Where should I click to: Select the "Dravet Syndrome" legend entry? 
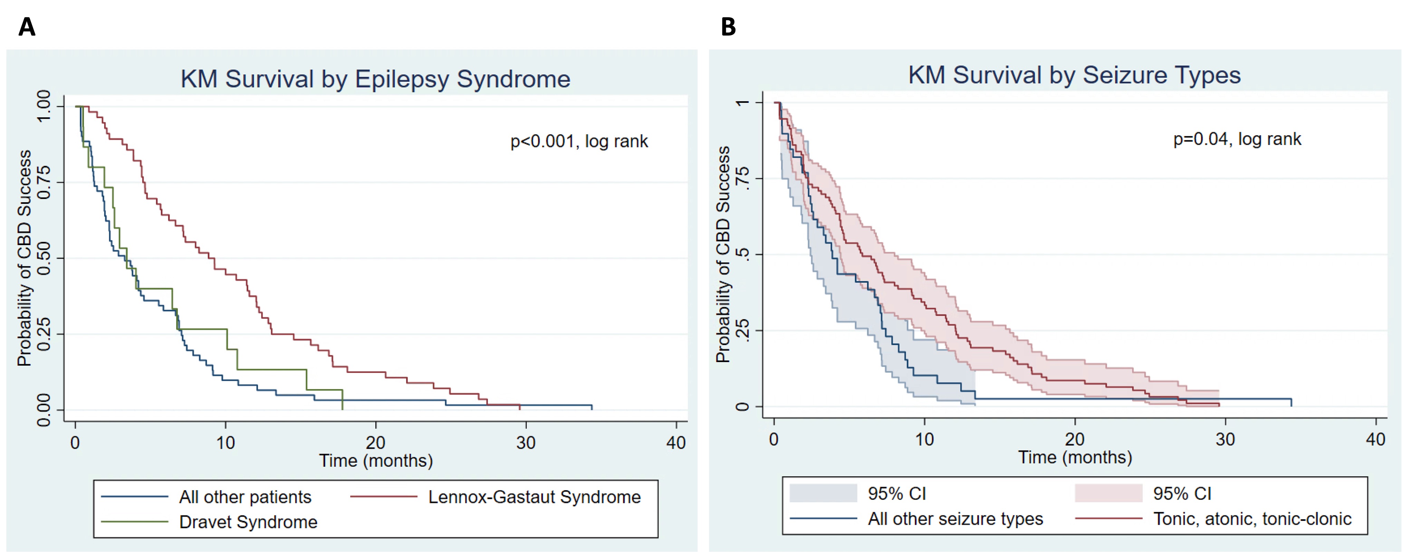248,522
